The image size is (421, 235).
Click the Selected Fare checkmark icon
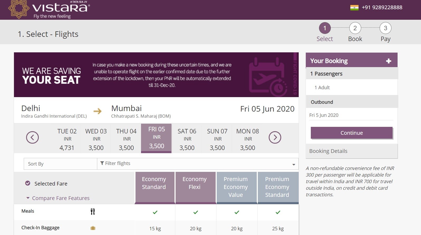point(28,183)
